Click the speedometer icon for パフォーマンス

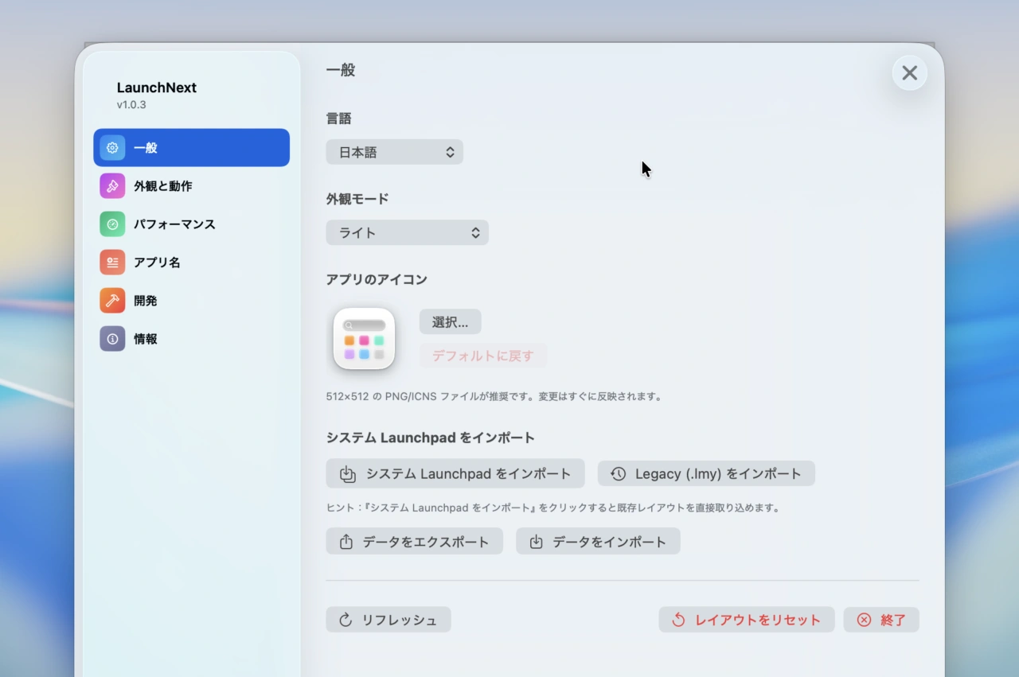pyautogui.click(x=112, y=224)
